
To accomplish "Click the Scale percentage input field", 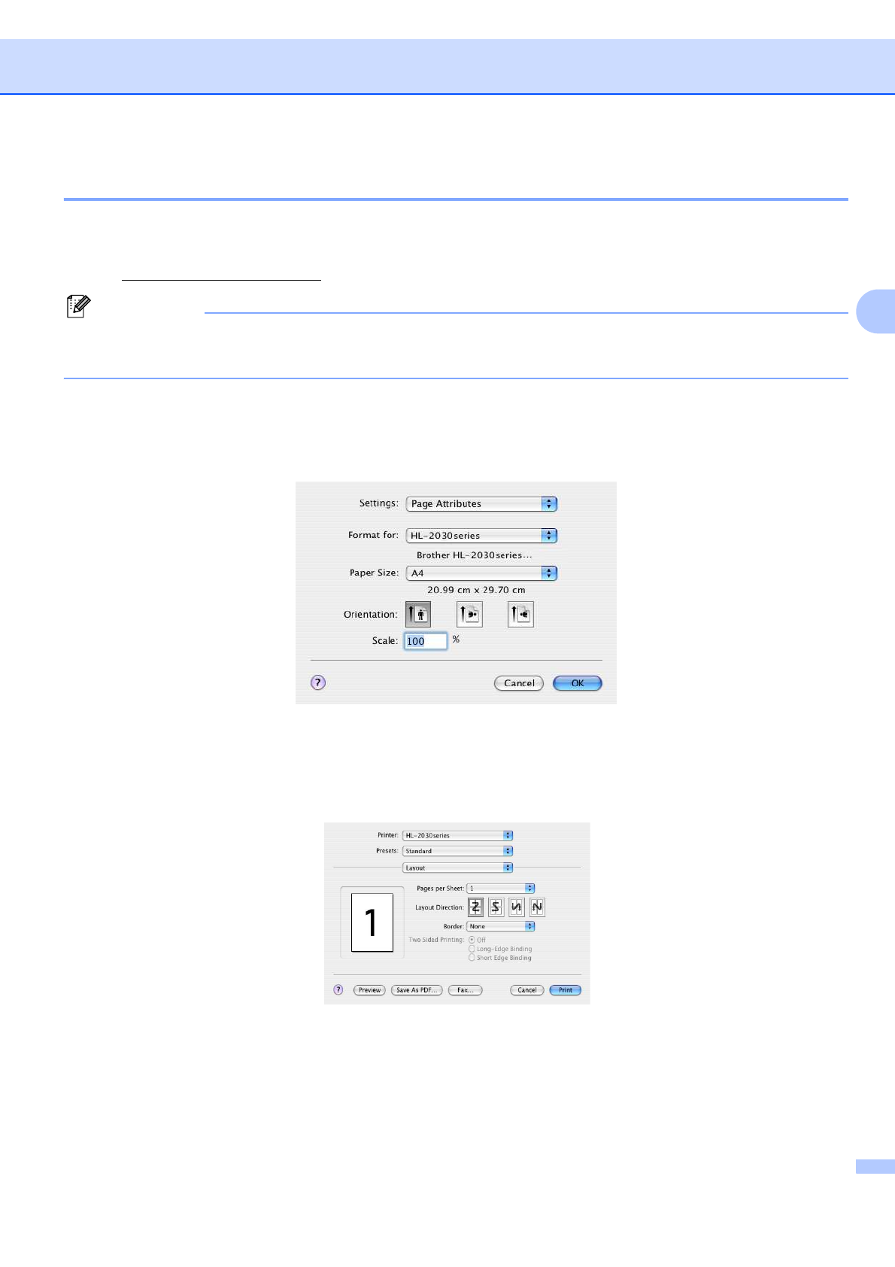I will tap(426, 641).
